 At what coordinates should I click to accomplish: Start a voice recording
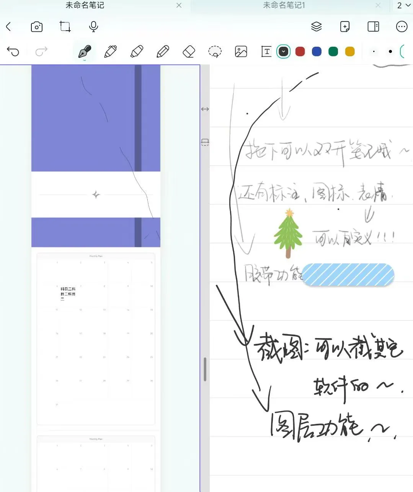93,26
